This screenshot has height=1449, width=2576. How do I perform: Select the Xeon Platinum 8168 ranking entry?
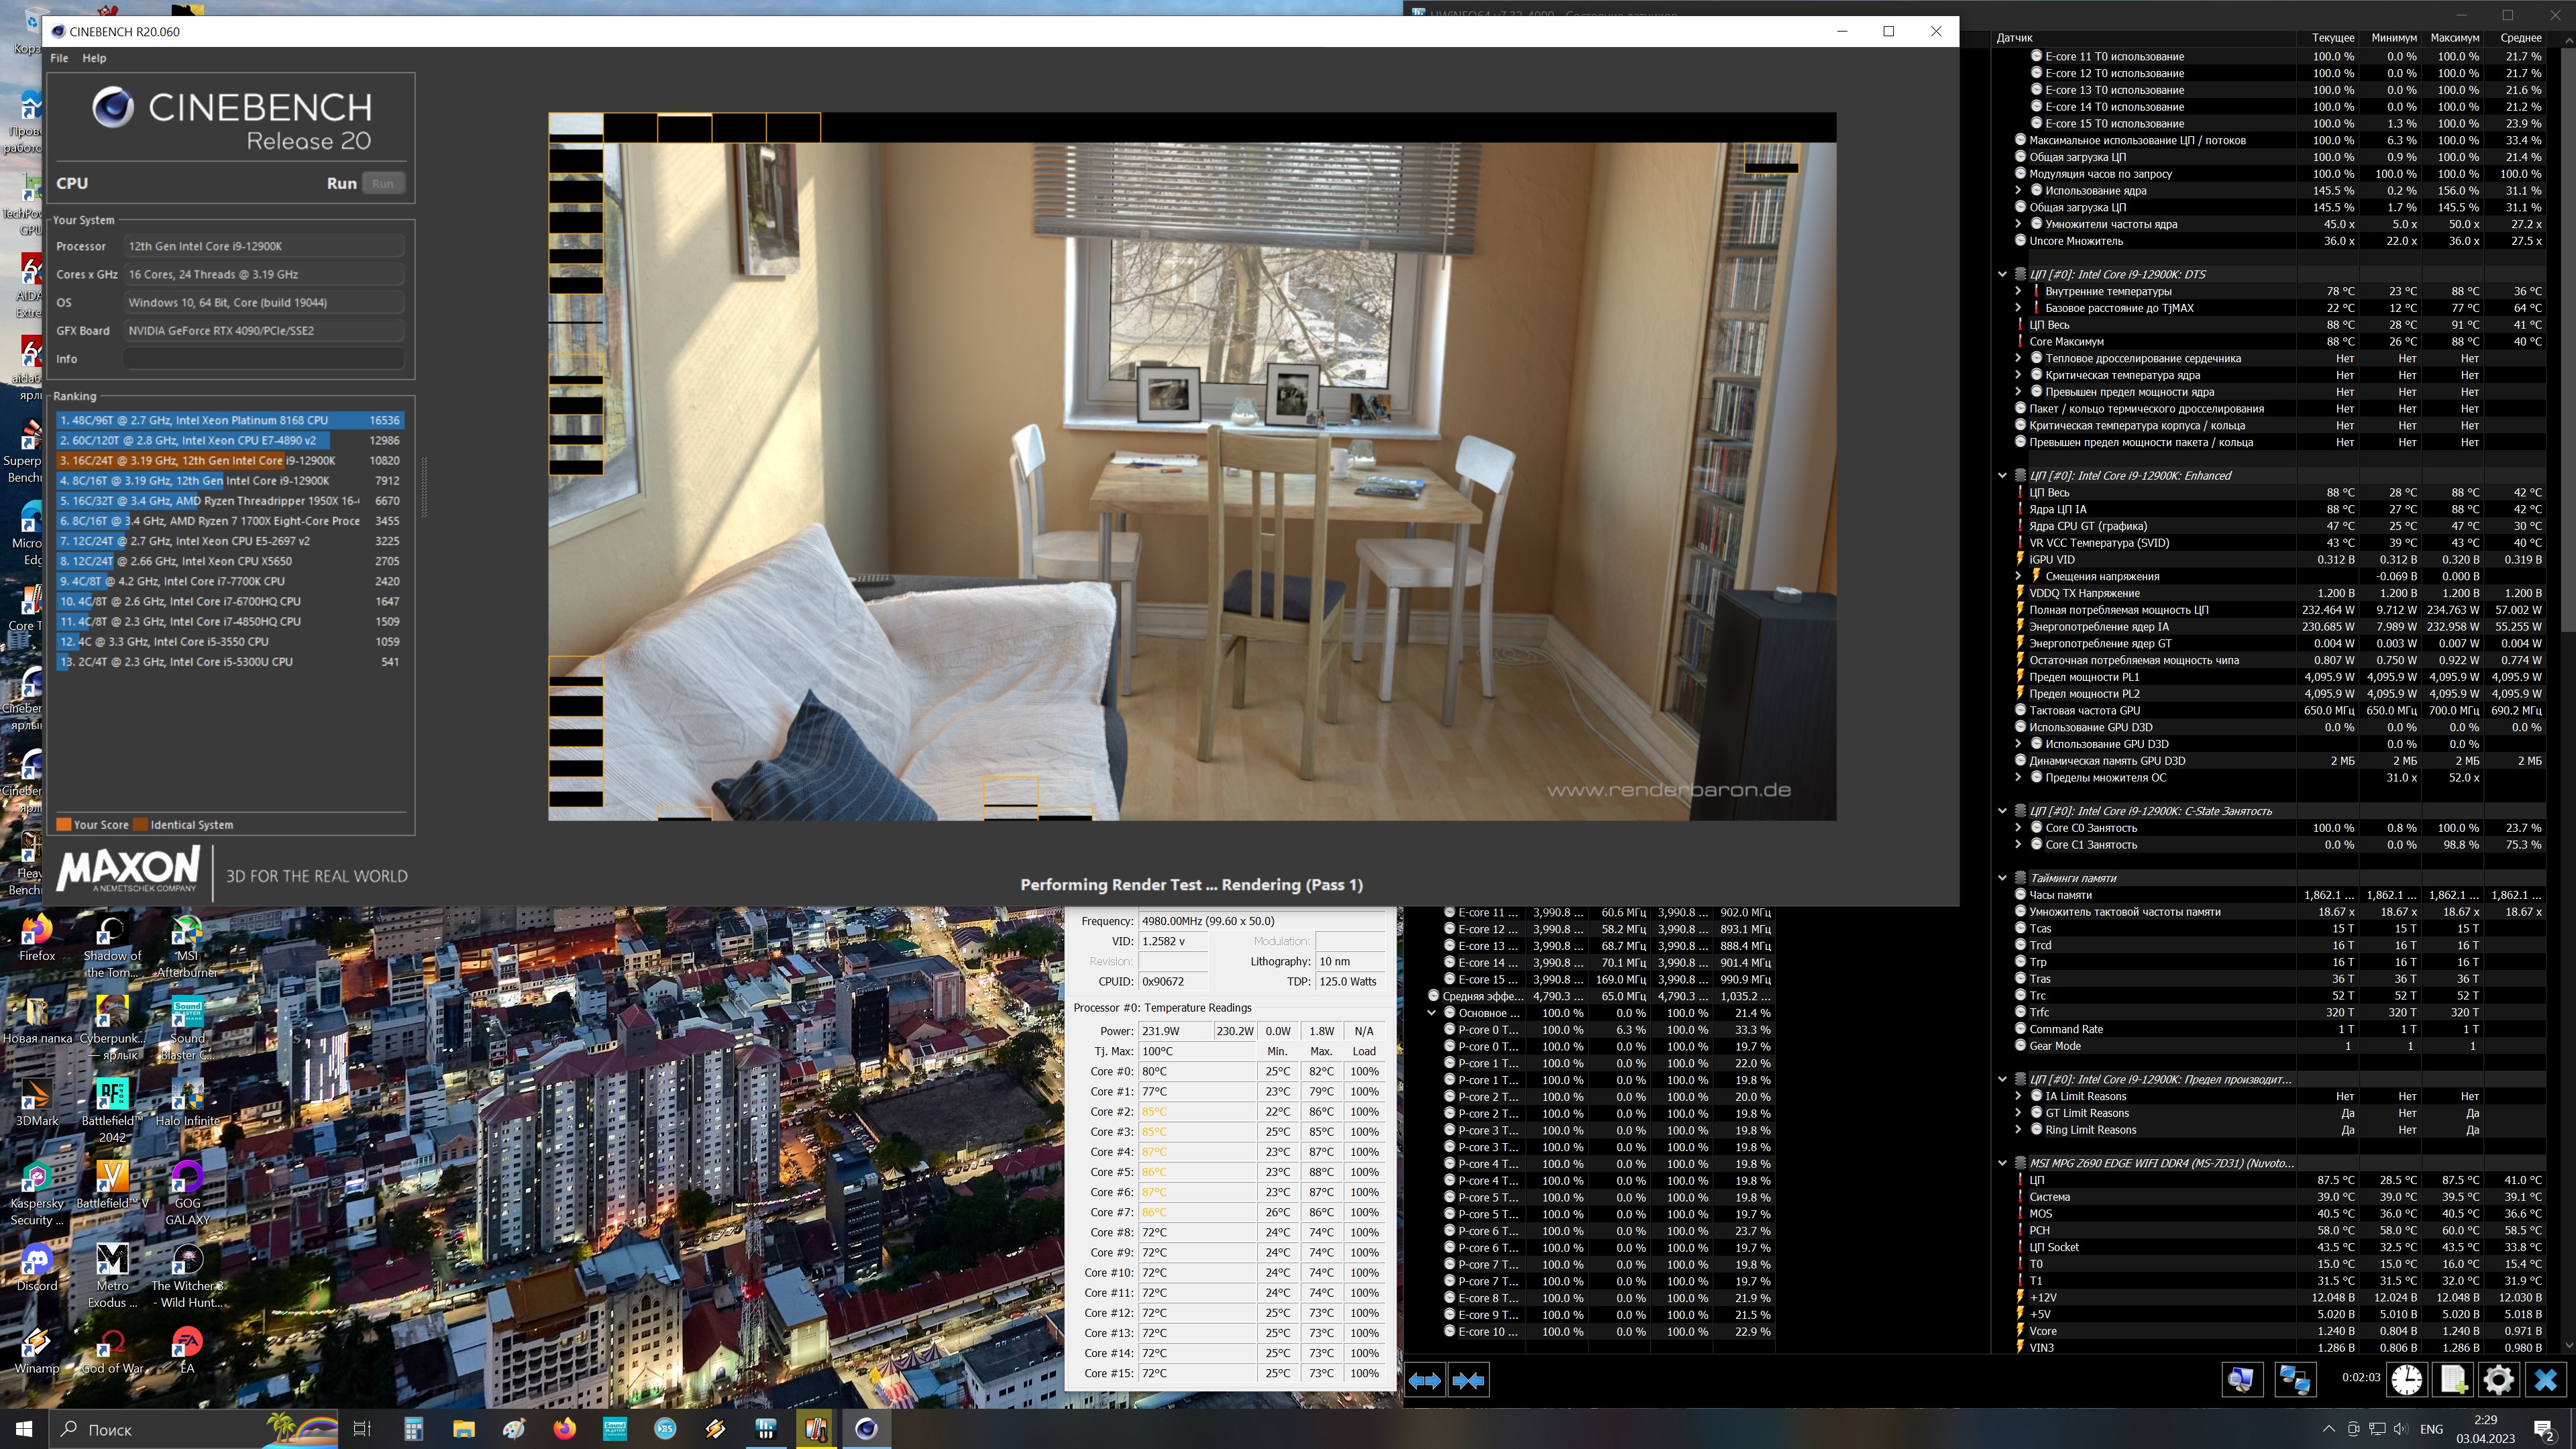click(x=230, y=420)
